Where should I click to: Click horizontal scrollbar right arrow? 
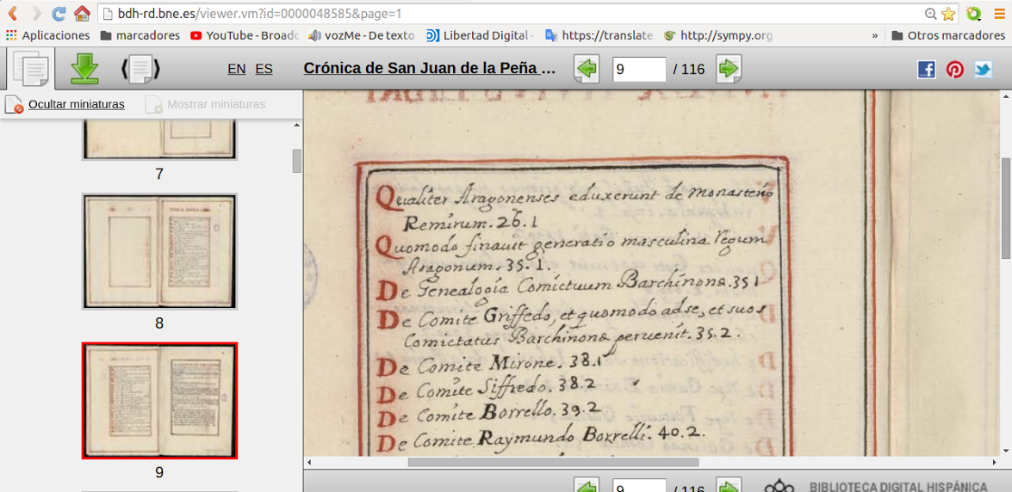coord(995,463)
